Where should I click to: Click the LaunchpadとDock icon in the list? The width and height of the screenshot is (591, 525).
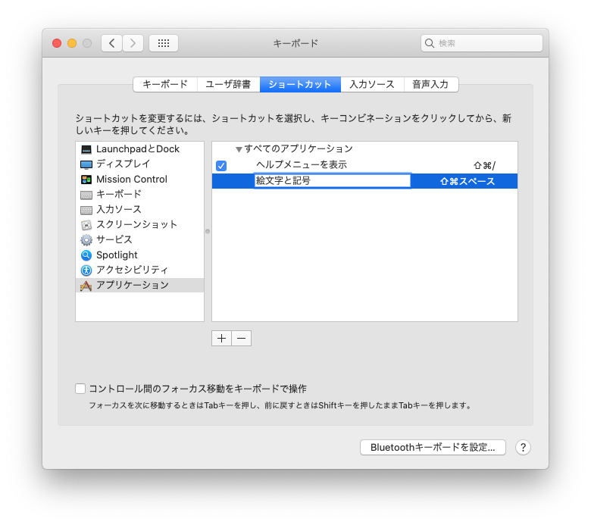pos(86,150)
